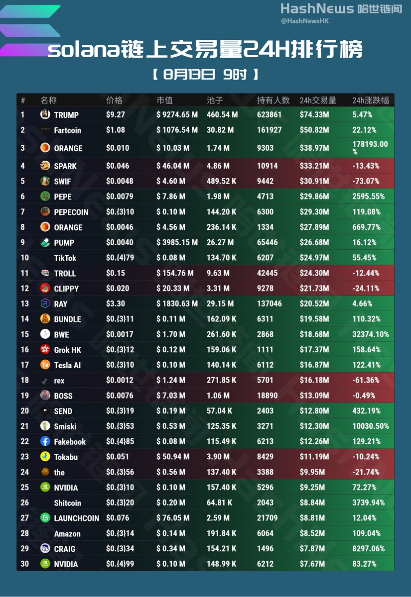Click the TROLL token icon
Screen dimensions: 411x597
[45, 273]
